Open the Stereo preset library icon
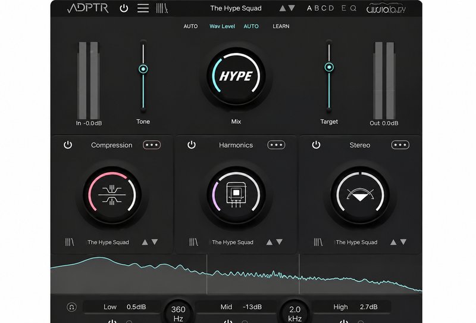476x323 pixels. (318, 242)
